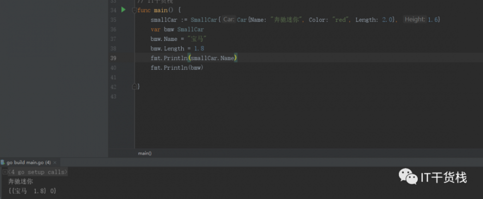Place cursor on 'var bmw SmallCar' line

[x=177, y=29]
